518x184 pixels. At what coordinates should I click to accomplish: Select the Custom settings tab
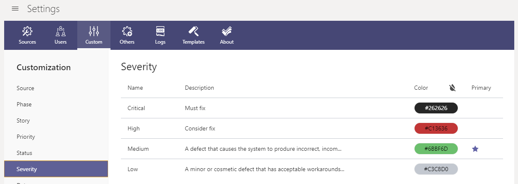pyautogui.click(x=94, y=35)
